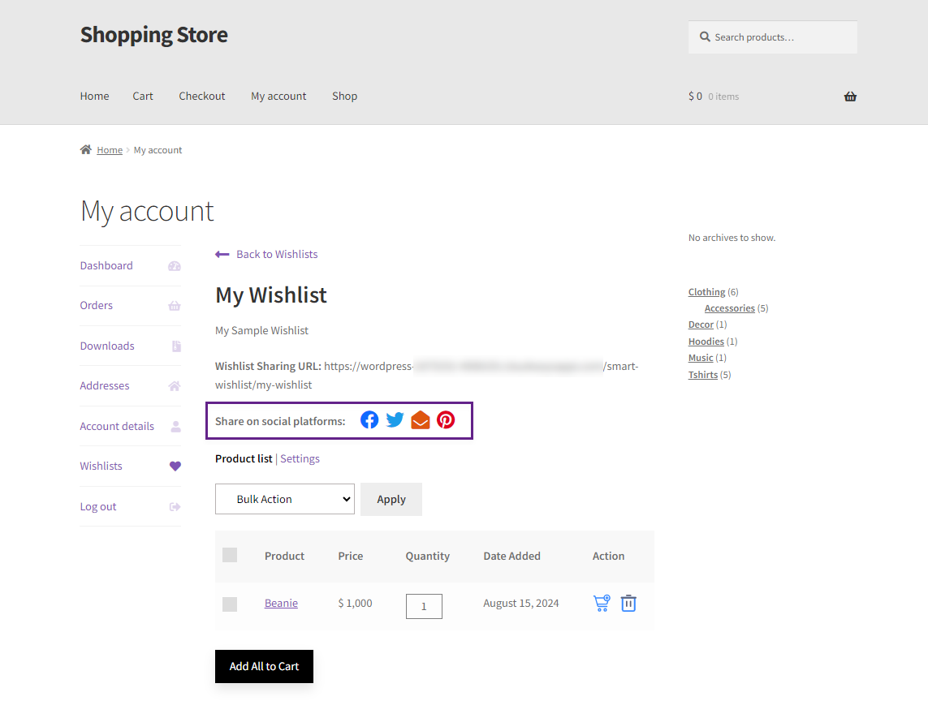Click the My Wishlist heading

[x=271, y=295]
